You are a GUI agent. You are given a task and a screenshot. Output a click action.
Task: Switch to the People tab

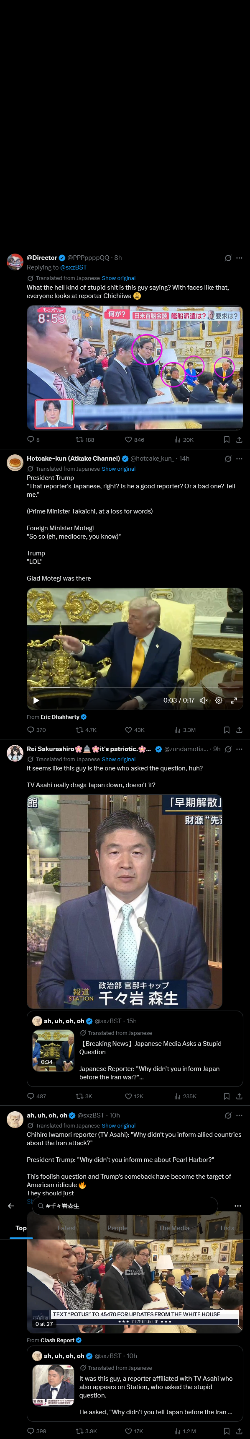(117, 1228)
